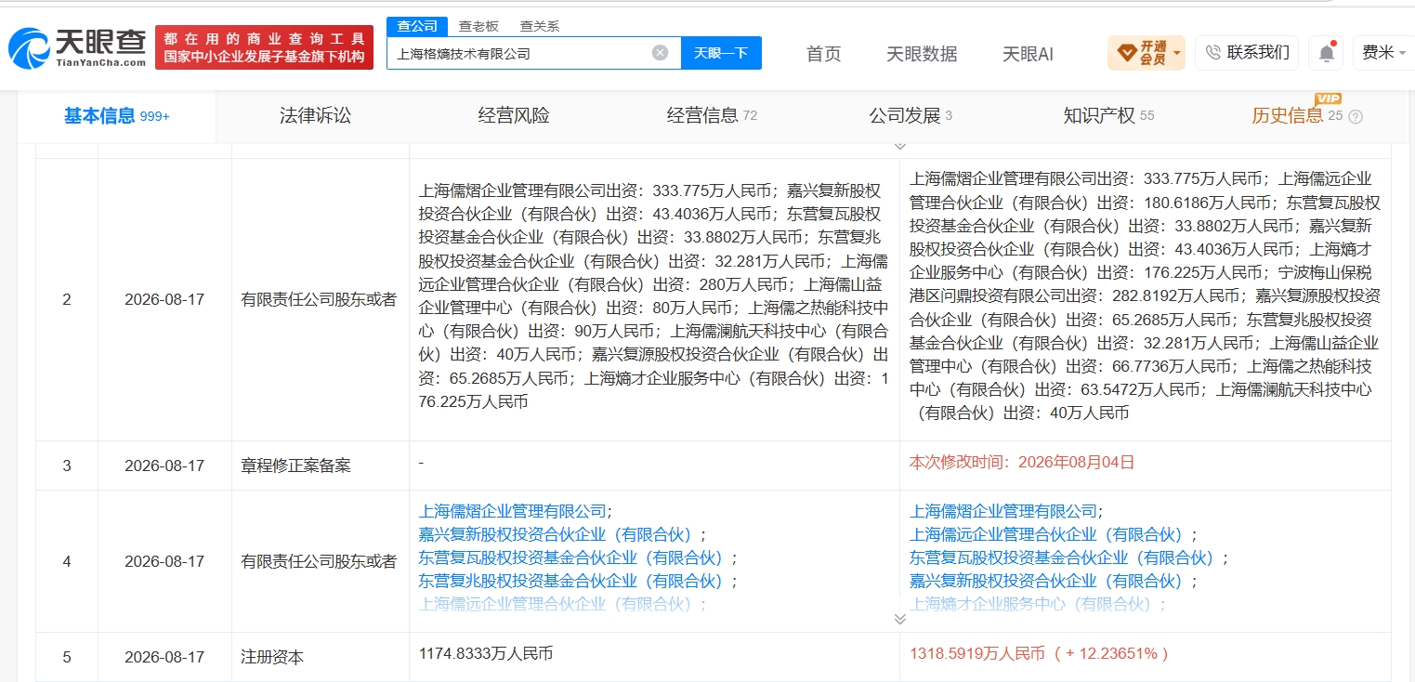Click 有限责任公司股东或者 cell in row 2
Screen dimensions: 1415x682
coord(319,300)
